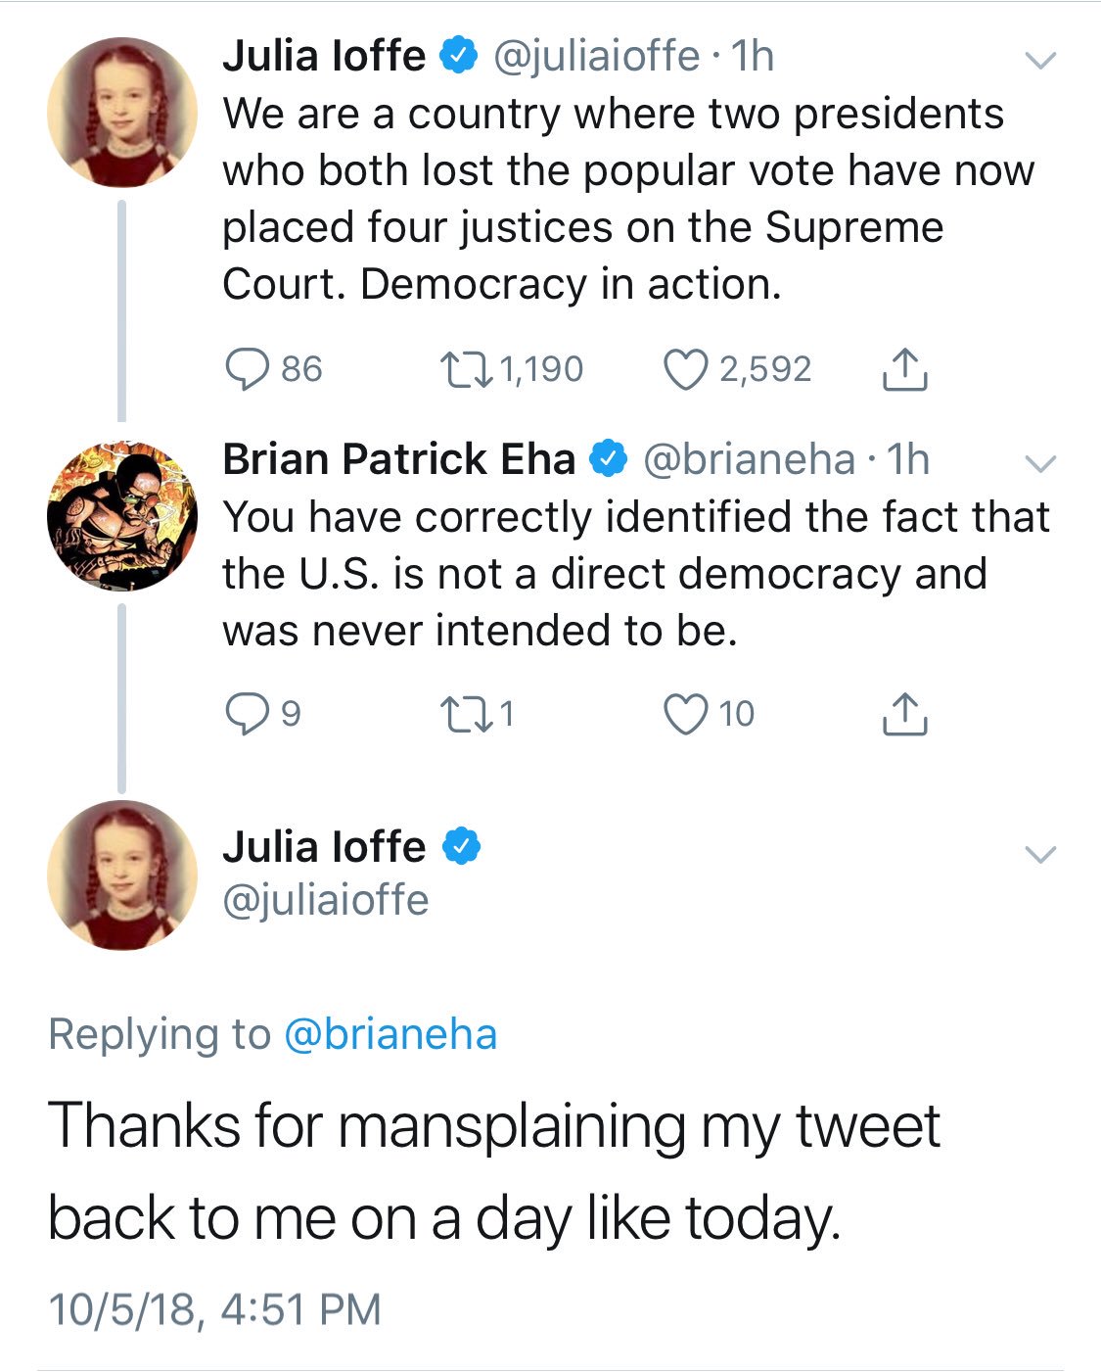Click @juliaioffe handle under main tweet name

pos(326,900)
